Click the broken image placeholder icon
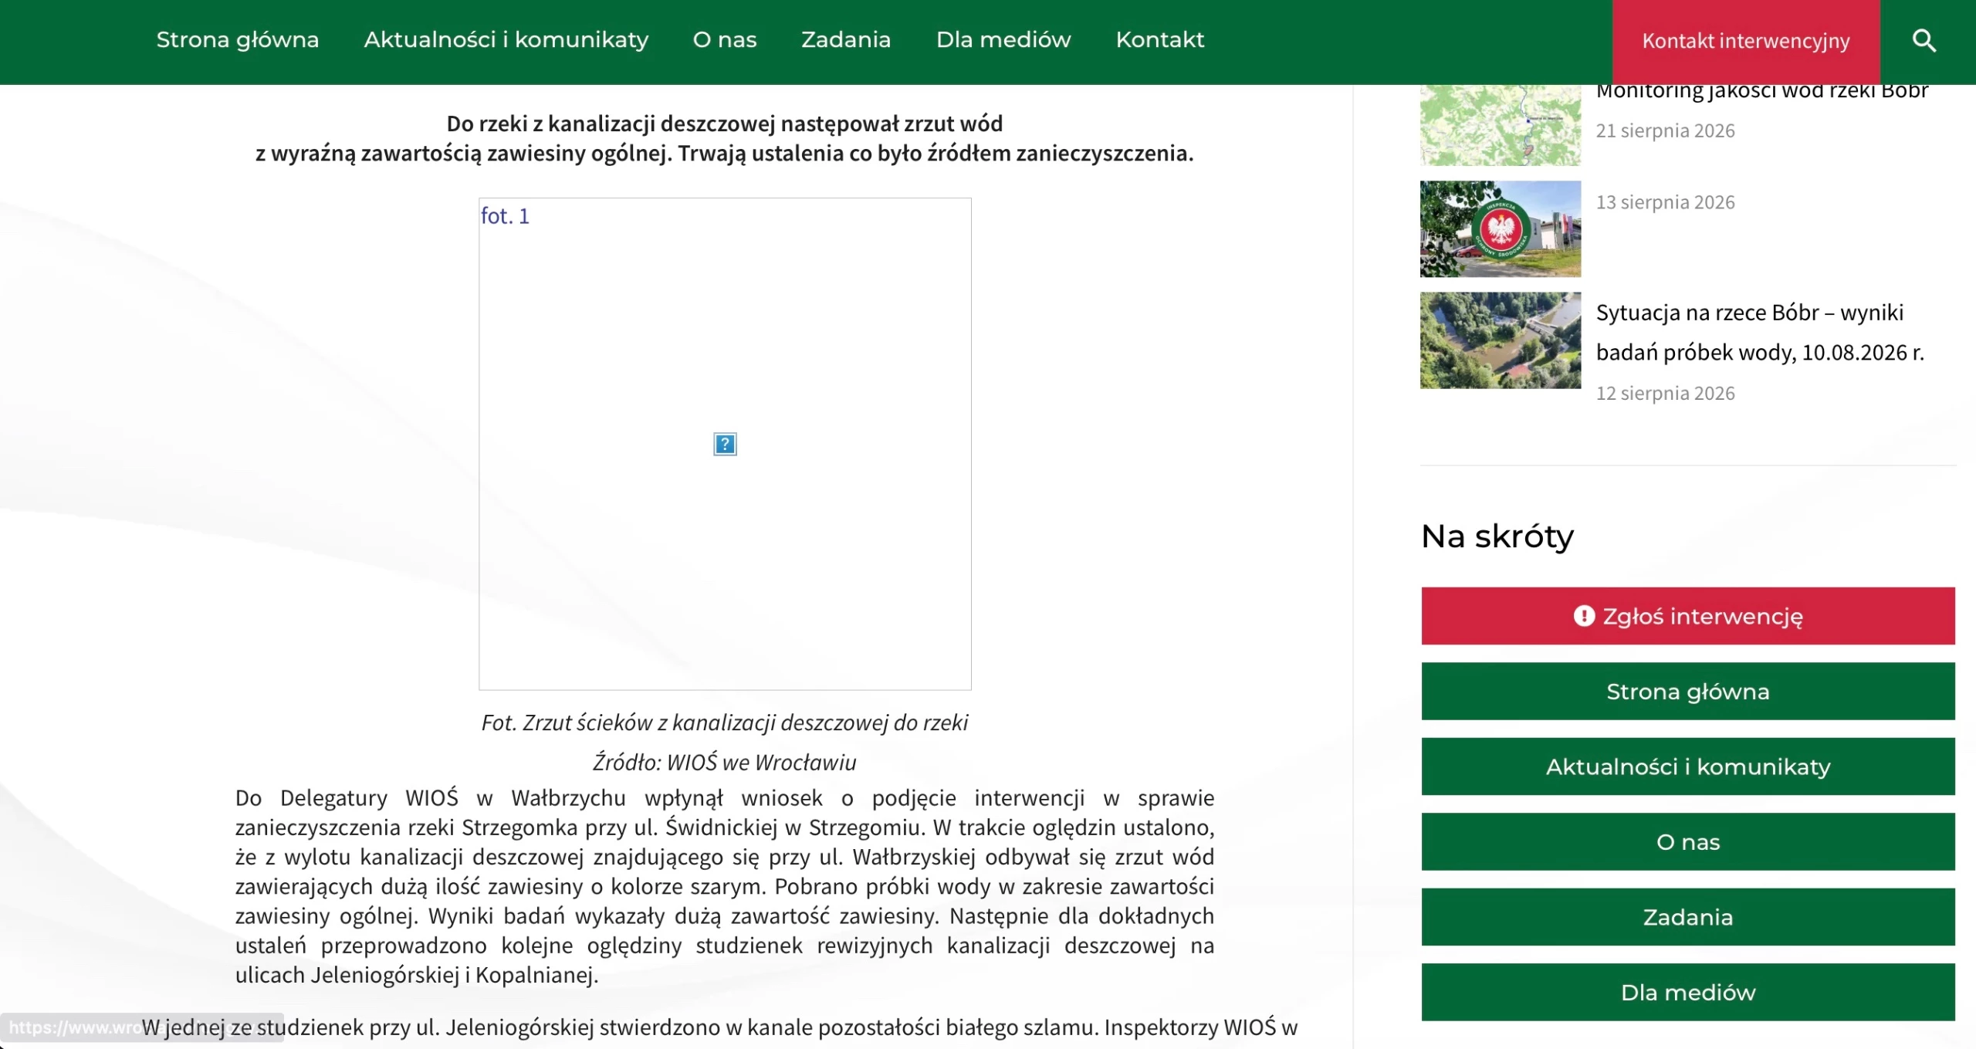 pos(725,444)
